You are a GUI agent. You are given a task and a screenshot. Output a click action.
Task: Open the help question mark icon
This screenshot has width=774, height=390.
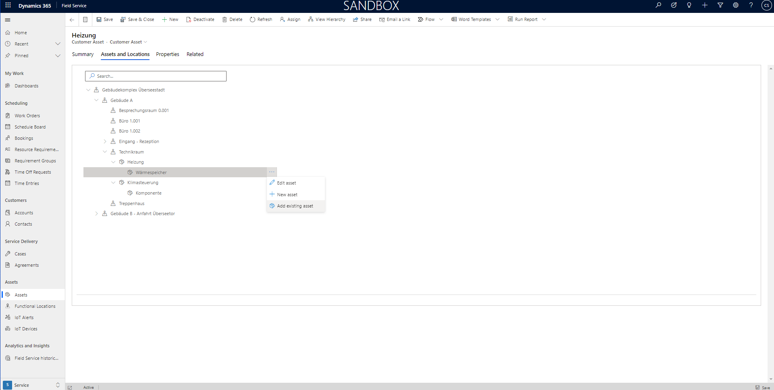(751, 6)
